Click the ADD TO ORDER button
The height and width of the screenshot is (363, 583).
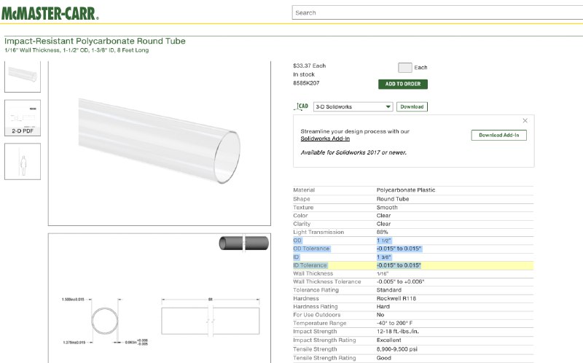(x=403, y=84)
